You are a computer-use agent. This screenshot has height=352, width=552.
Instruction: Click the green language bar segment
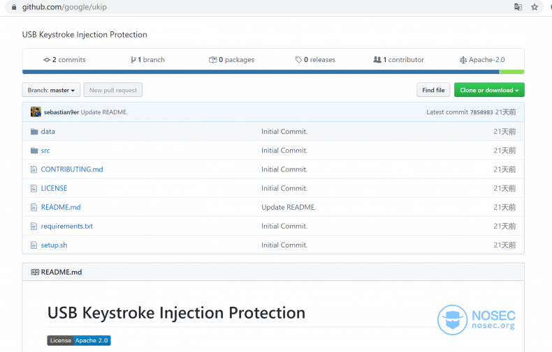pyautogui.click(x=512, y=72)
